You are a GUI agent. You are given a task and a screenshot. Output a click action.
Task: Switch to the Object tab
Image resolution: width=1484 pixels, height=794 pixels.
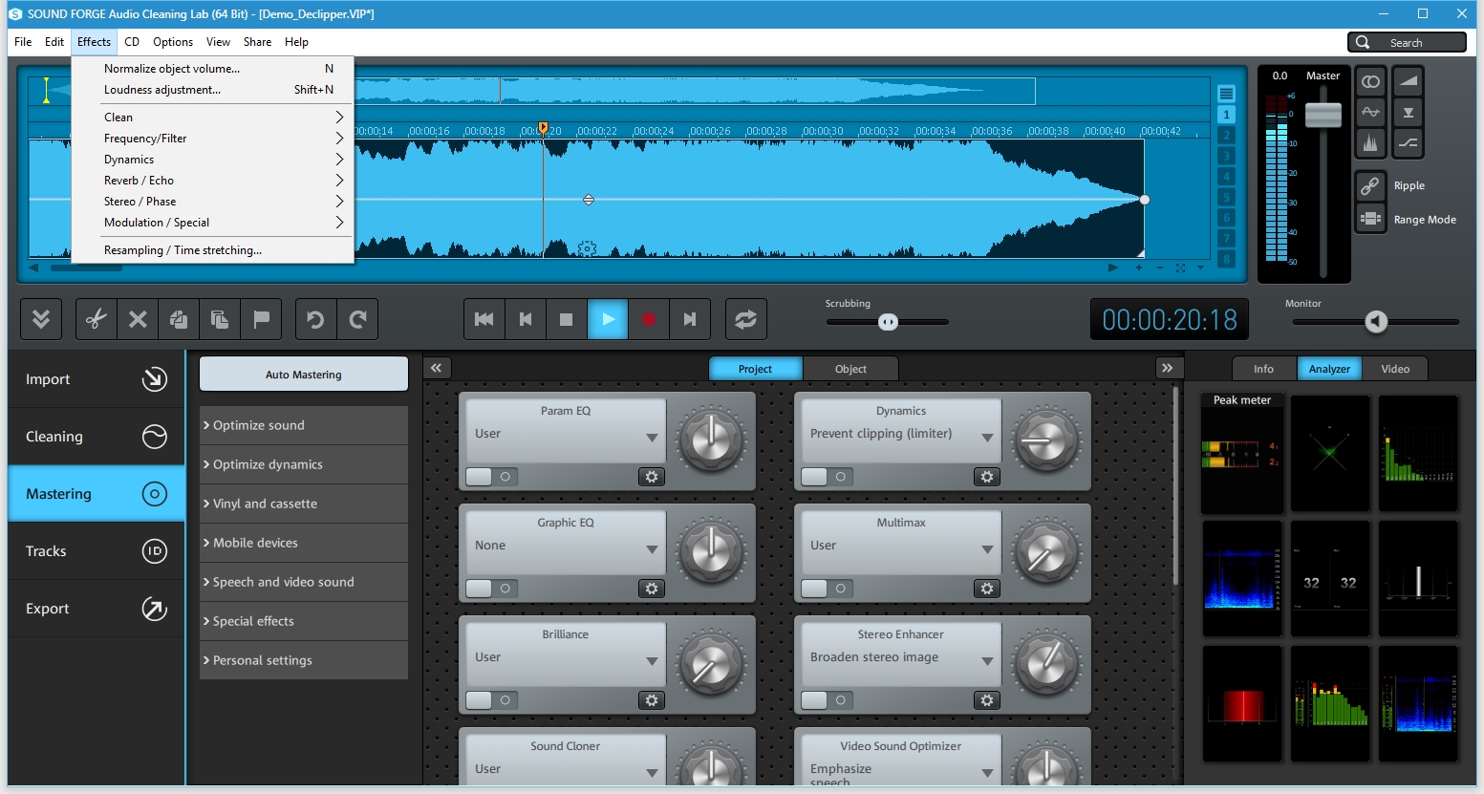850,369
